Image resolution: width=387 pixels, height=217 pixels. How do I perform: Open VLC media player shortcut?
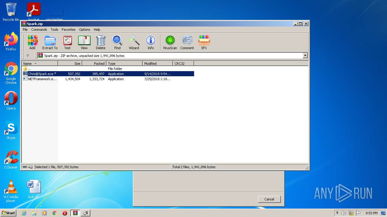11,191
